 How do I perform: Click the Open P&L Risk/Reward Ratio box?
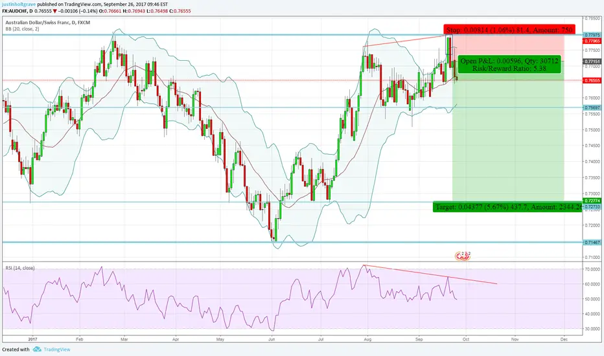click(509, 65)
